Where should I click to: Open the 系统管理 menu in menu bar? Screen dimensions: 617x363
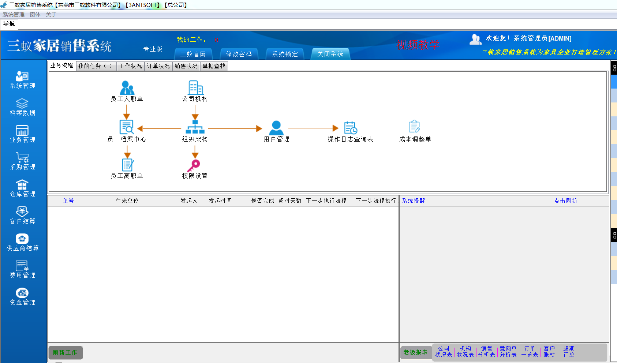click(x=14, y=15)
